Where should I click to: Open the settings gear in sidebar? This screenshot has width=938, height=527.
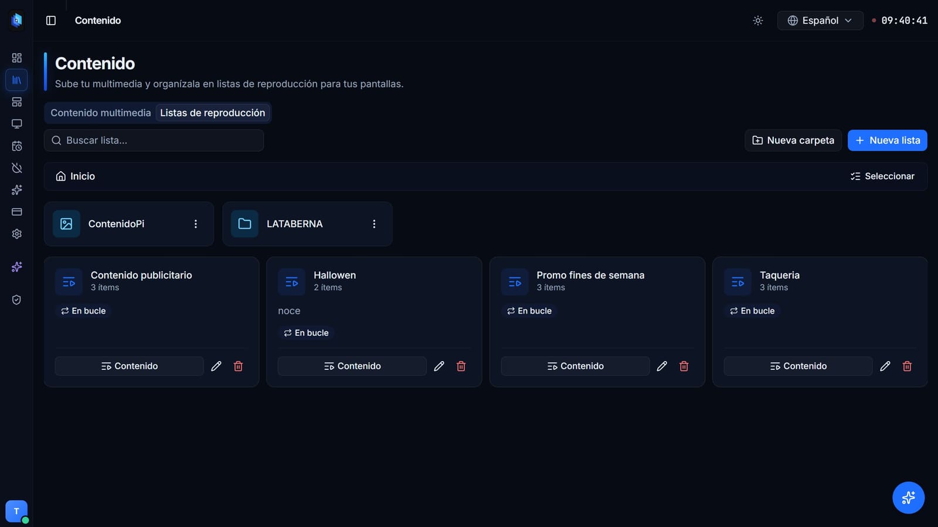point(16,234)
